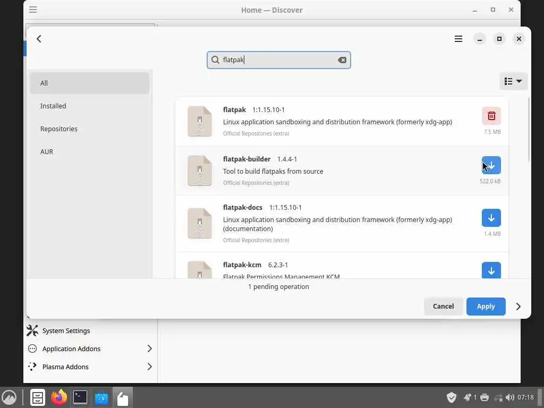Open the flatpak-builder package entry

pyautogui.click(x=342, y=171)
